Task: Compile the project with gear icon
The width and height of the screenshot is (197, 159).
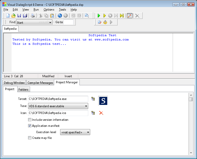Action: (x=105, y=22)
